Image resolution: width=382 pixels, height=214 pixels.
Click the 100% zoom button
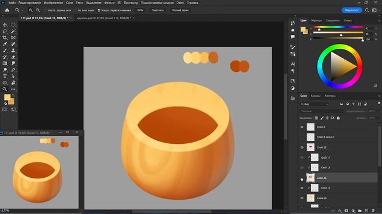coord(140,11)
